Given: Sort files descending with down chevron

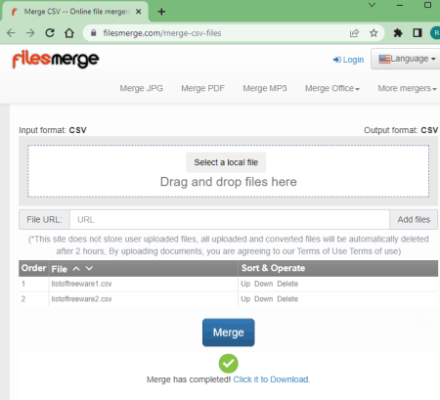Looking at the screenshot, I should [x=89, y=268].
